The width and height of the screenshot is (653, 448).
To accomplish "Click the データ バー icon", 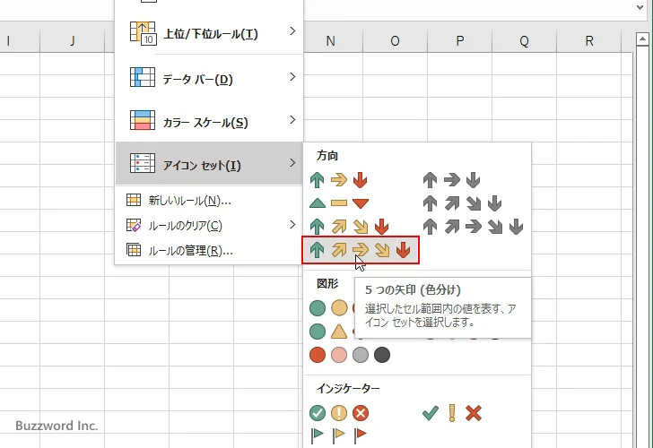I will [143, 77].
